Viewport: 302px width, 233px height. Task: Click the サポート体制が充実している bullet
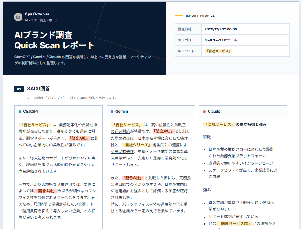pyautogui.click(x=233, y=217)
